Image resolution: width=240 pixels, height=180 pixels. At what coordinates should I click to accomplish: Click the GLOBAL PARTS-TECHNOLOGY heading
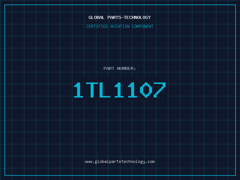[x=120, y=17]
